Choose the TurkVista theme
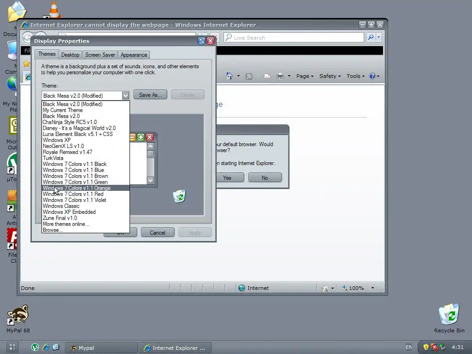The width and height of the screenshot is (472, 354). coord(85,158)
